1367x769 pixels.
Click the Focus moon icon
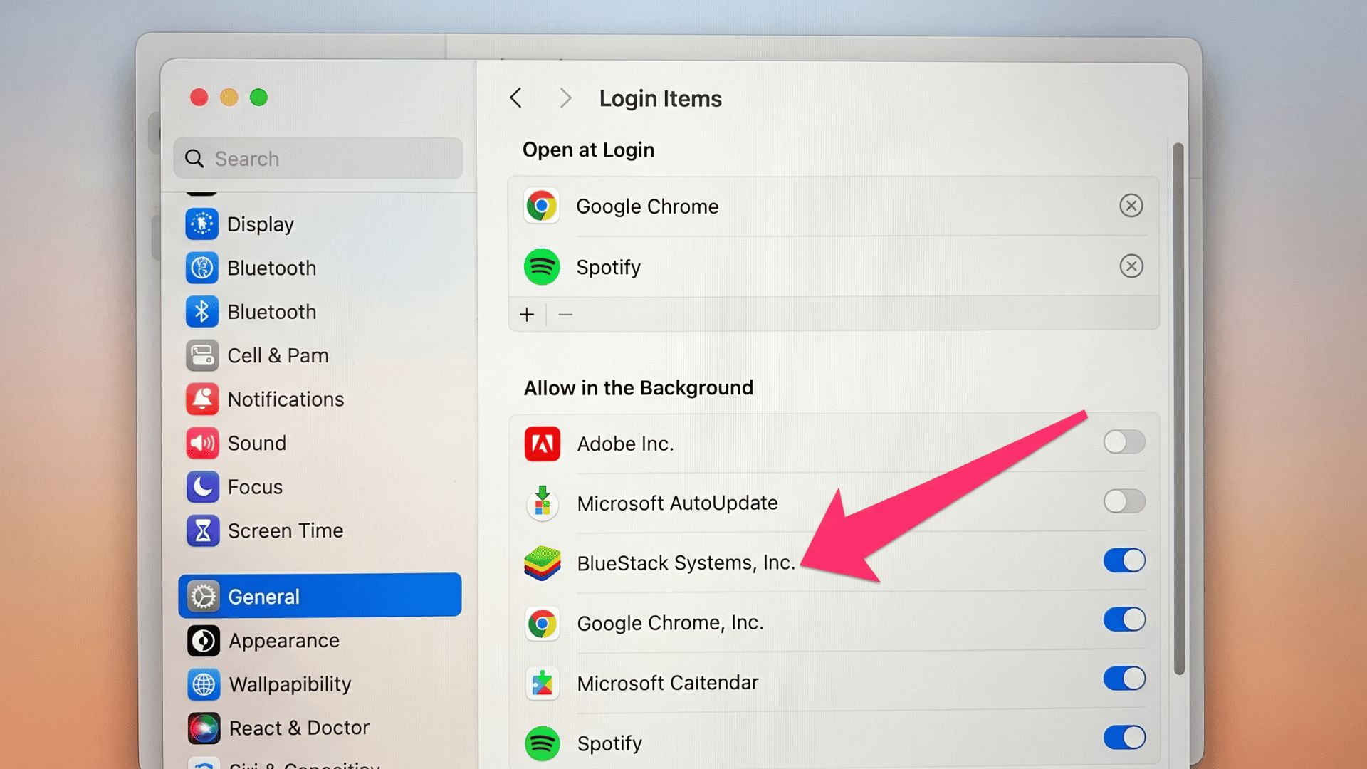(x=202, y=487)
